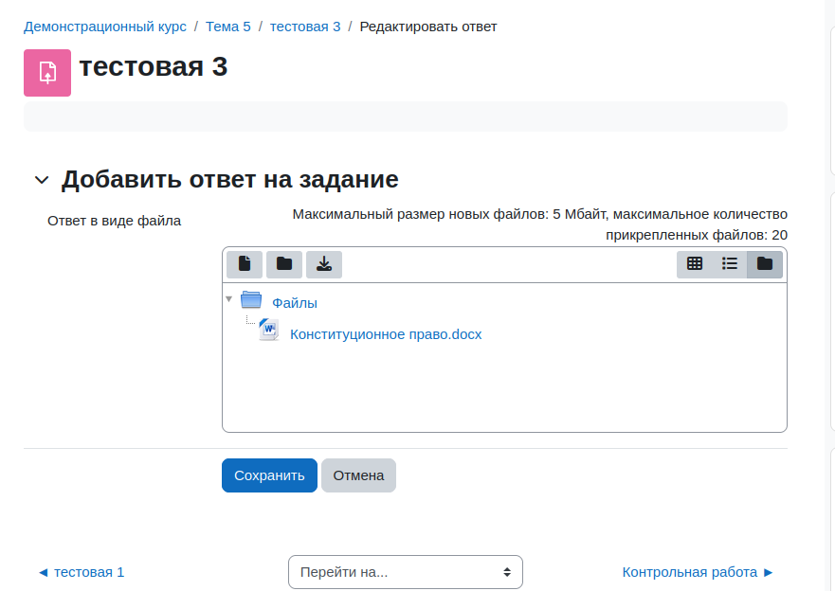Open Демонстрационный курс breadcrumb link
Viewport: 835px width, 591px height.
coord(105,27)
